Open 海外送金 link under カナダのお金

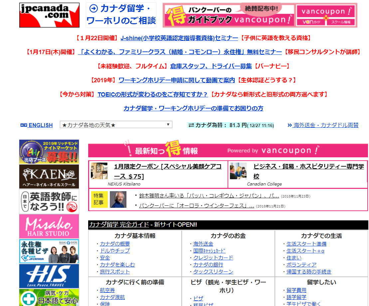click(x=203, y=244)
